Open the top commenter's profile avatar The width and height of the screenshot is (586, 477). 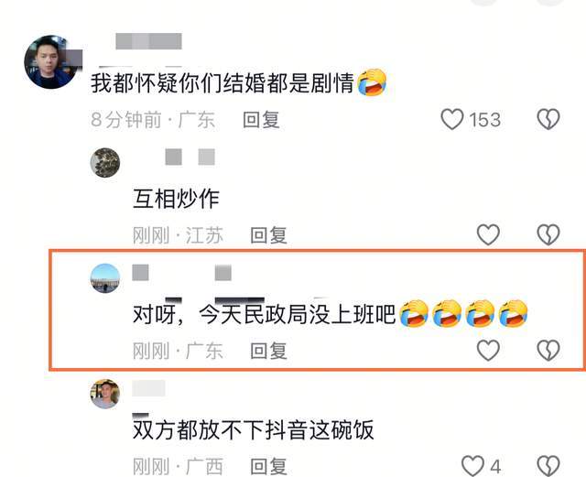(51, 62)
